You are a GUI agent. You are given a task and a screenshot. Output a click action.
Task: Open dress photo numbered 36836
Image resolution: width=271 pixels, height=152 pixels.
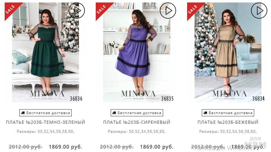[x=46, y=52]
